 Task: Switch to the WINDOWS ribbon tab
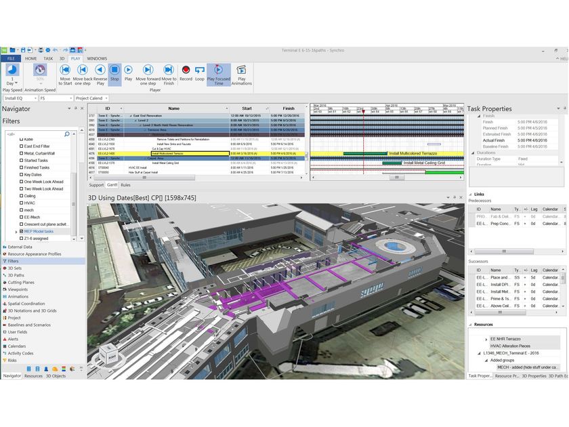pos(97,58)
